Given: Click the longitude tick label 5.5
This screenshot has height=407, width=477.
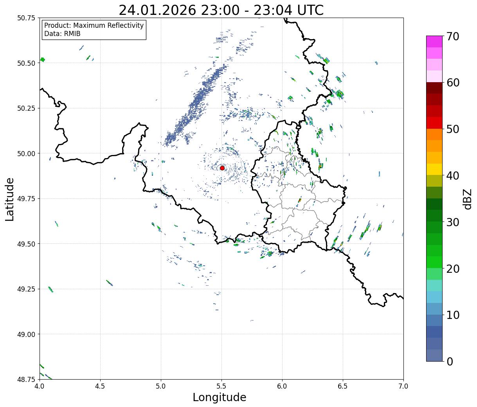Looking at the screenshot, I should [221, 386].
